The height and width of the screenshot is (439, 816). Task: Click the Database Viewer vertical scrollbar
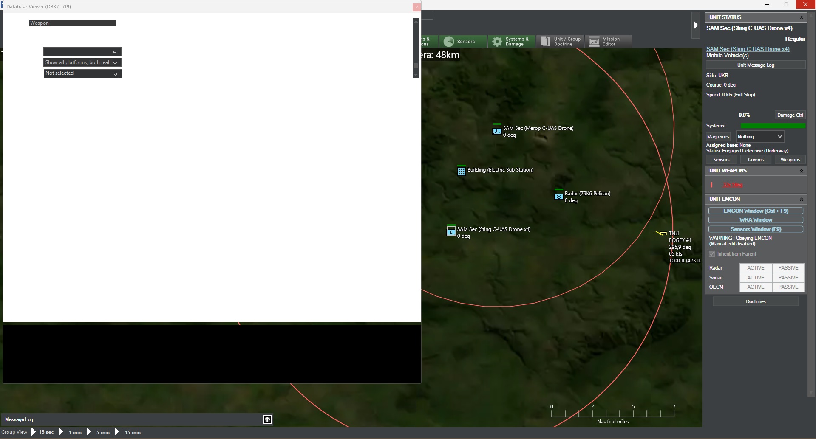416,48
